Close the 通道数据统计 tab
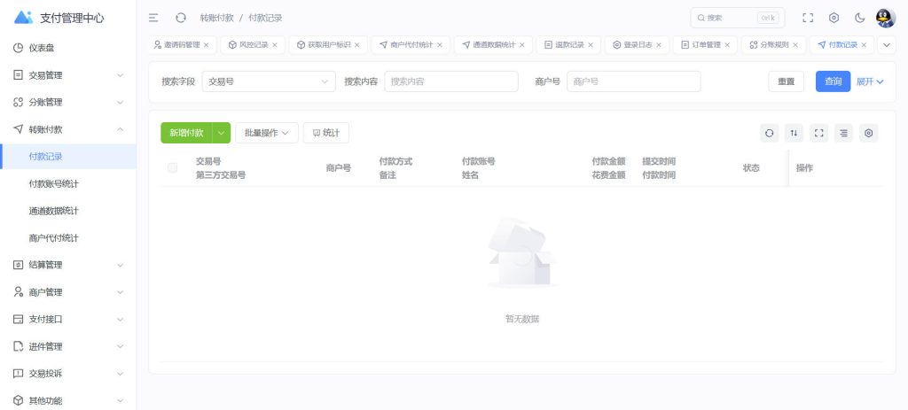 (521, 45)
